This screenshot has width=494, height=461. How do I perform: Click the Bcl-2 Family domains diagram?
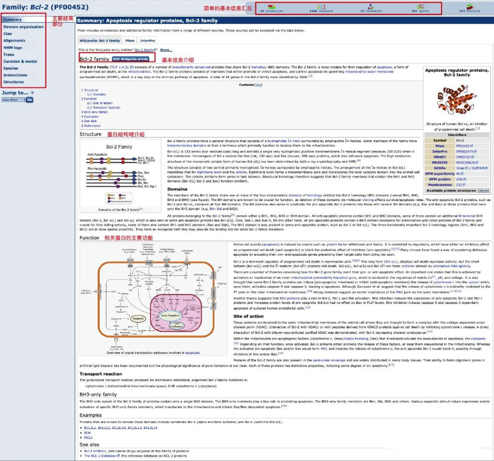point(118,176)
